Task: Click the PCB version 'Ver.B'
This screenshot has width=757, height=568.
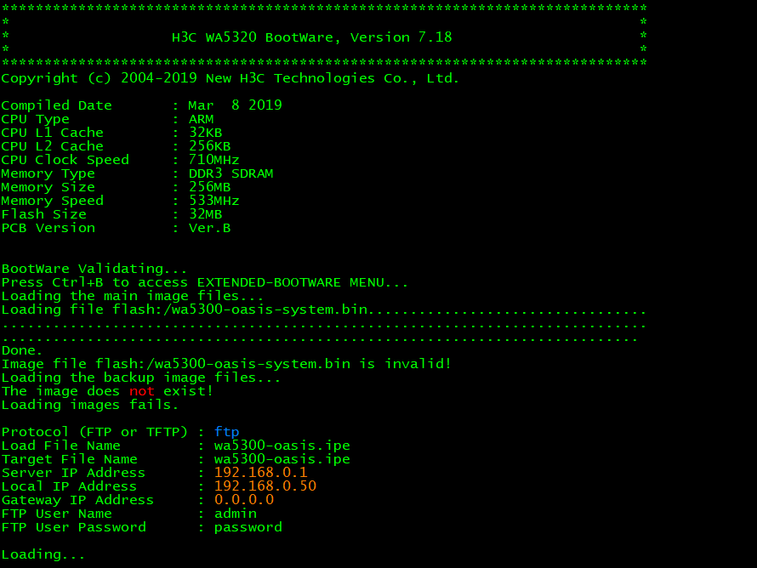Action: coord(209,228)
